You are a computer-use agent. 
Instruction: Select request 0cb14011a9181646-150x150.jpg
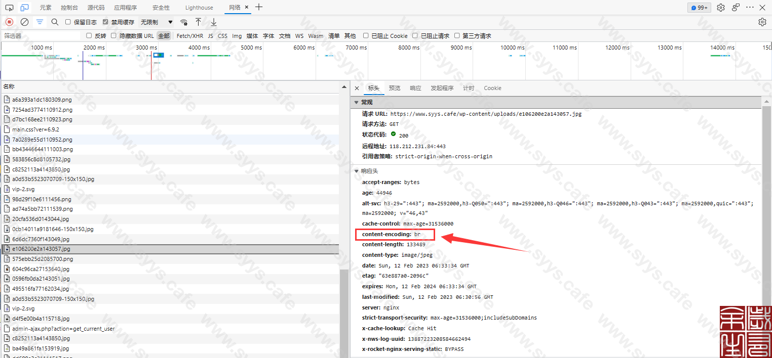[170, 229]
